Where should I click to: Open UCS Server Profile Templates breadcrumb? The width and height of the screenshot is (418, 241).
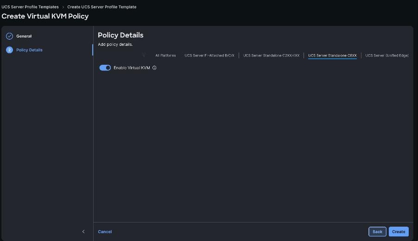tap(30, 7)
